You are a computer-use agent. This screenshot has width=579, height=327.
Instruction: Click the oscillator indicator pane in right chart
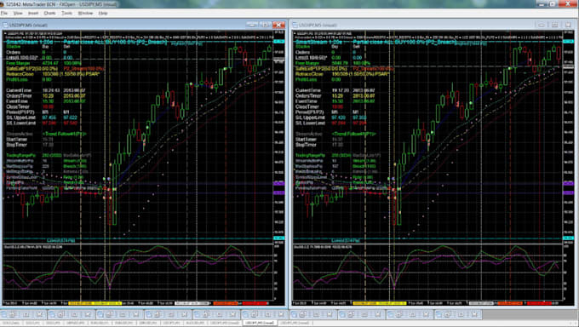coord(428,272)
